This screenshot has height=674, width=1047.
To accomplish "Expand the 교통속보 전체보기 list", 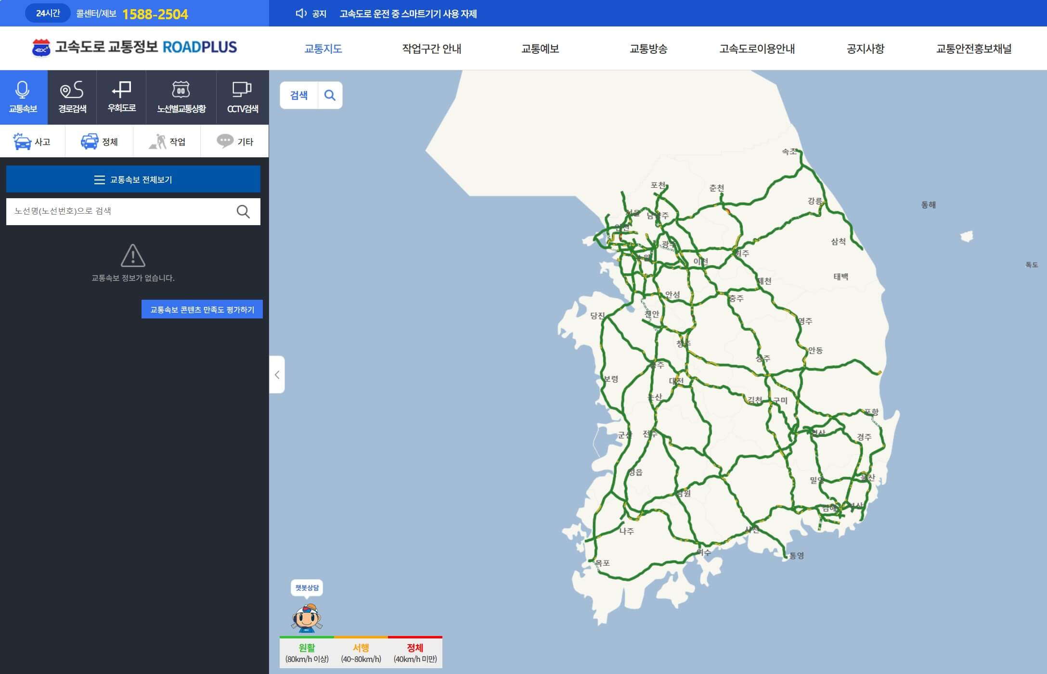I will (x=133, y=179).
